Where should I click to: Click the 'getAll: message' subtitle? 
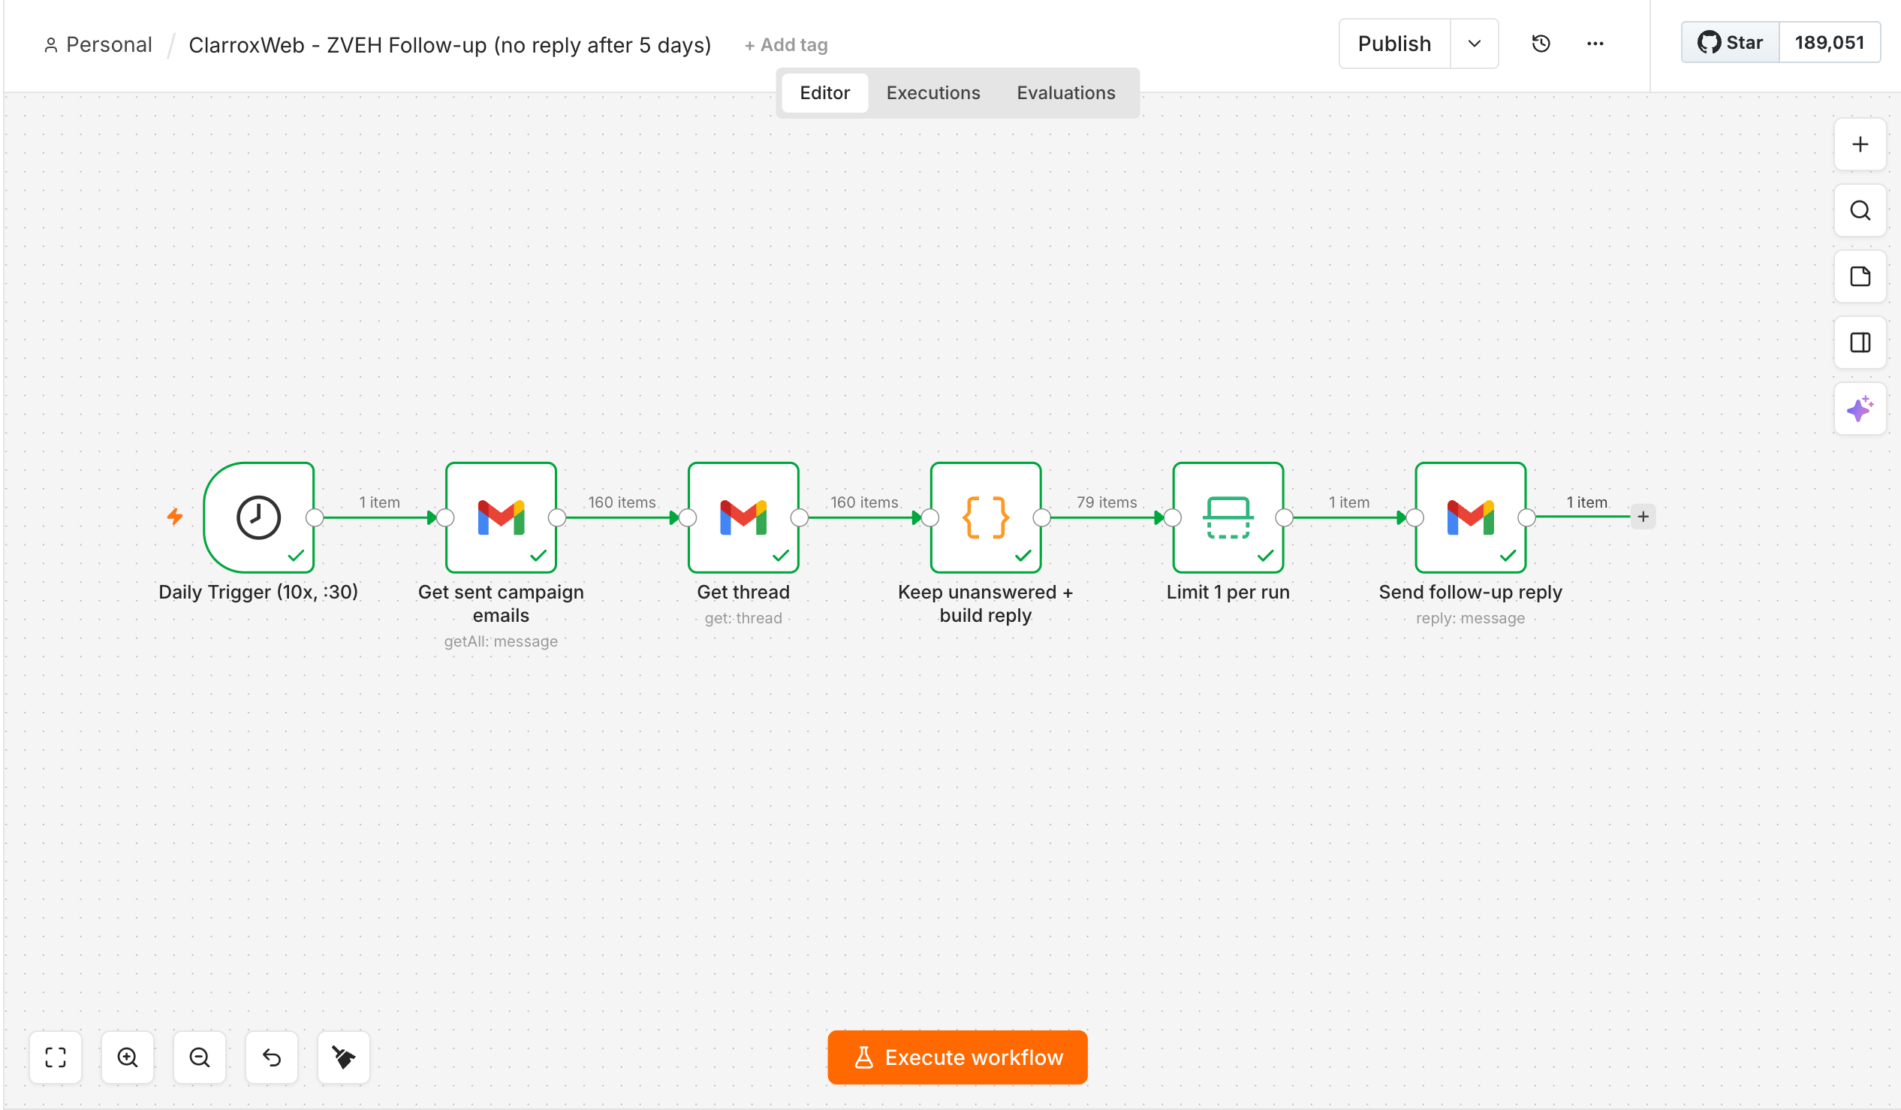pyautogui.click(x=501, y=641)
